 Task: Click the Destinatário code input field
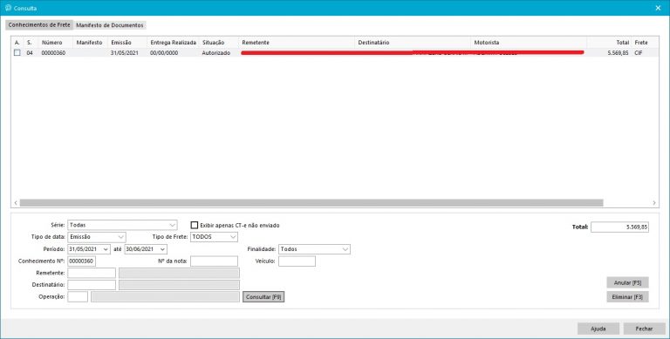tap(92, 285)
